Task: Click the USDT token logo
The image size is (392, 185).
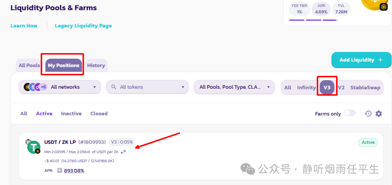Action: point(33,147)
